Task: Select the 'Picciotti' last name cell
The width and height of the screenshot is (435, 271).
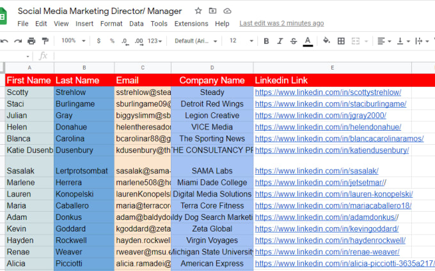Action: pyautogui.click(x=84, y=263)
